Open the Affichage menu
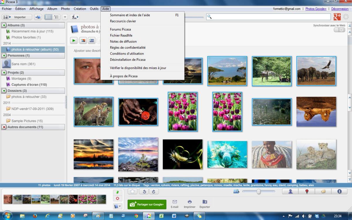 point(36,9)
